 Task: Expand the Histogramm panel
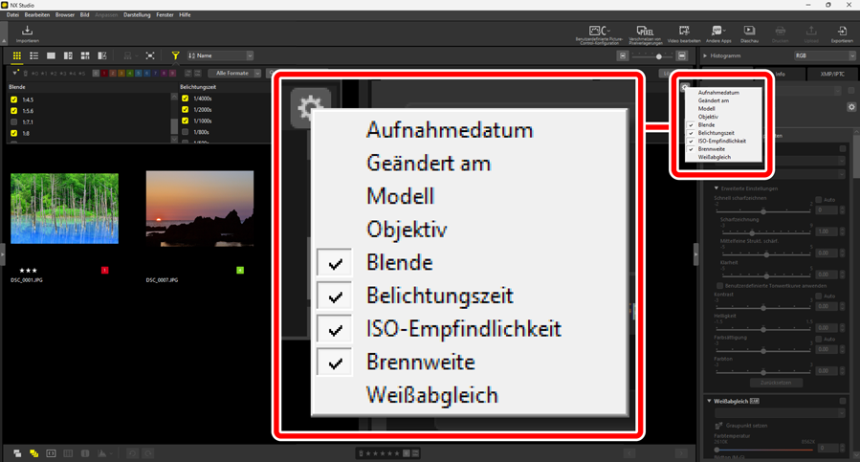pos(706,56)
